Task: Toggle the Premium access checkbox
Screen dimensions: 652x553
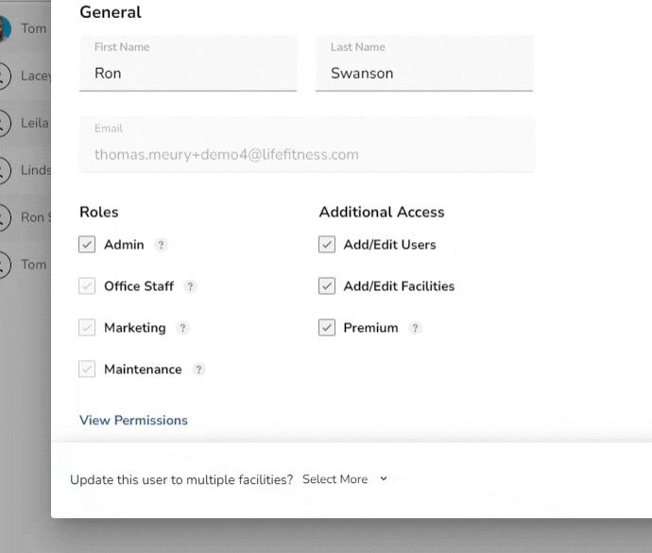Action: pos(327,328)
